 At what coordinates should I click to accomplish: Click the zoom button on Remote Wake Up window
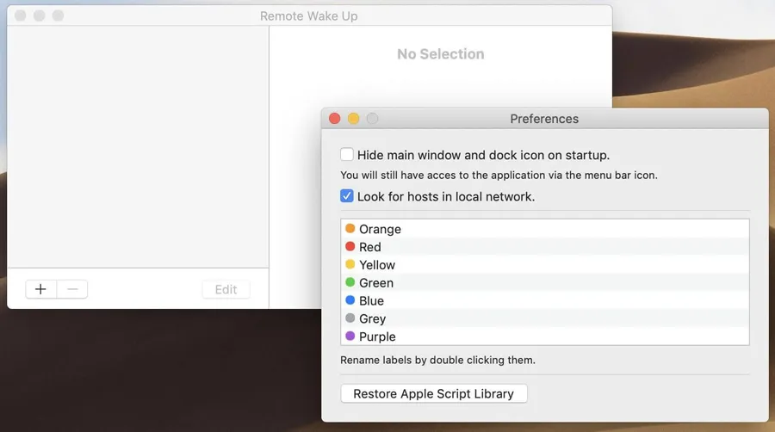pos(58,16)
